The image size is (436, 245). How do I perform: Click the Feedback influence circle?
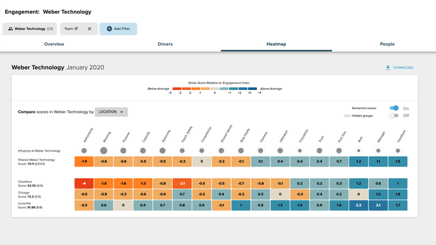(x=398, y=150)
